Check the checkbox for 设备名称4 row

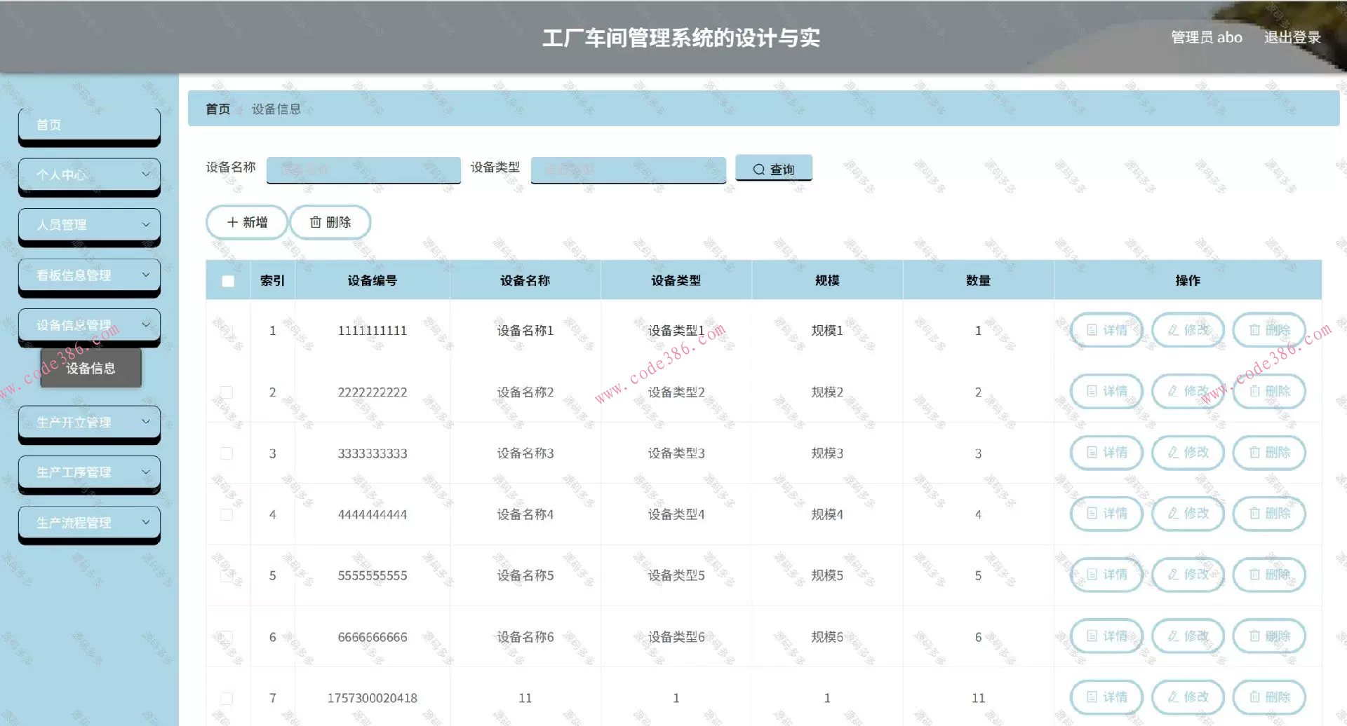(226, 514)
